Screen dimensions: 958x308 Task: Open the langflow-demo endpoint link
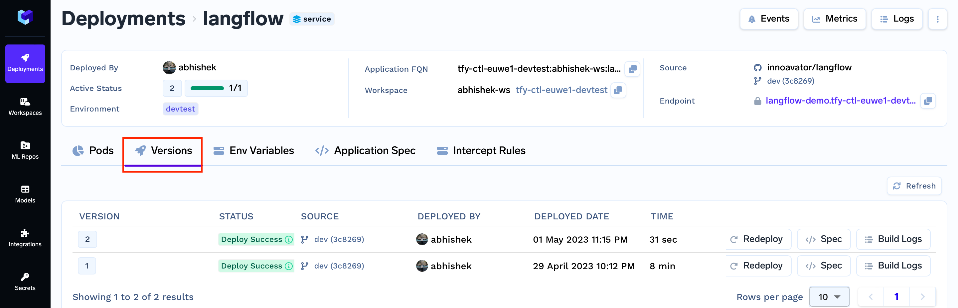pyautogui.click(x=840, y=101)
